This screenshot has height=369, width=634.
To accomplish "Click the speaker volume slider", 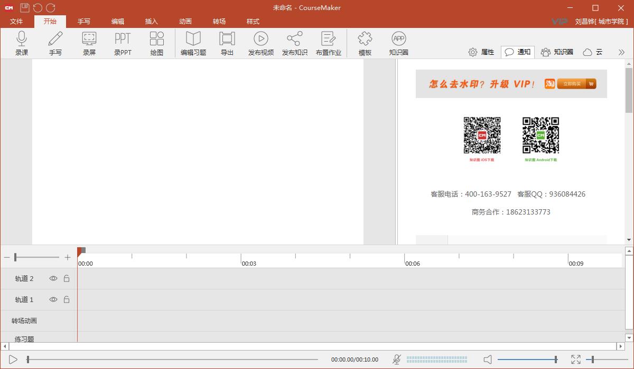I will click(x=527, y=360).
